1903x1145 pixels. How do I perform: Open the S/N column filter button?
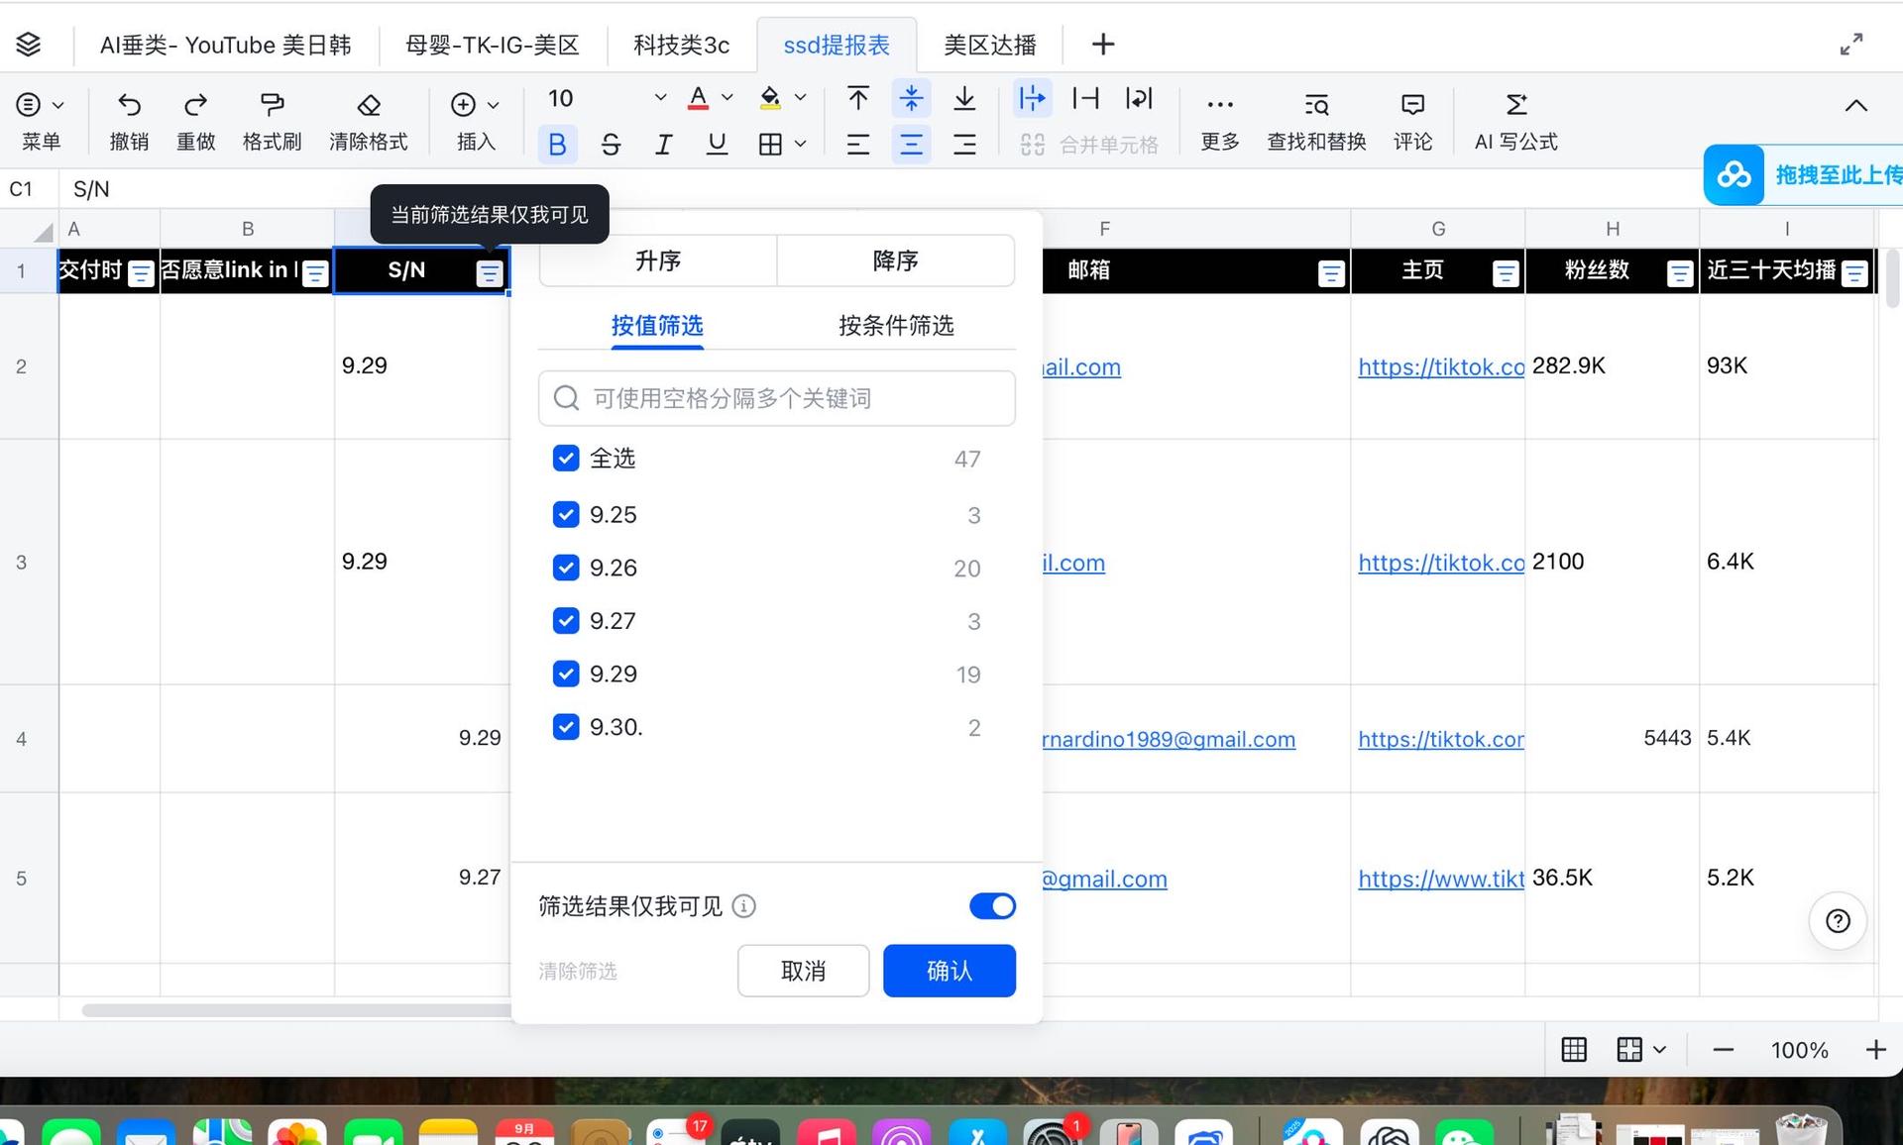click(x=490, y=273)
